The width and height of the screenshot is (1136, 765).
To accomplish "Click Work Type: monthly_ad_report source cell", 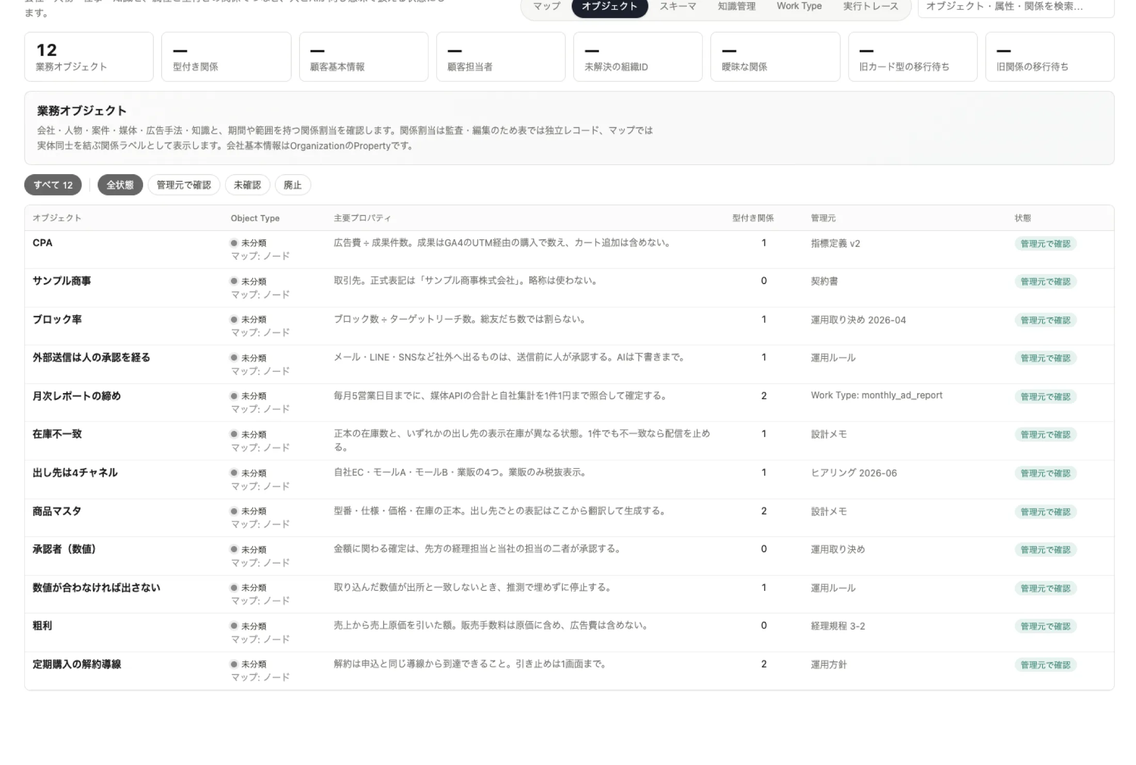I will [x=877, y=395].
